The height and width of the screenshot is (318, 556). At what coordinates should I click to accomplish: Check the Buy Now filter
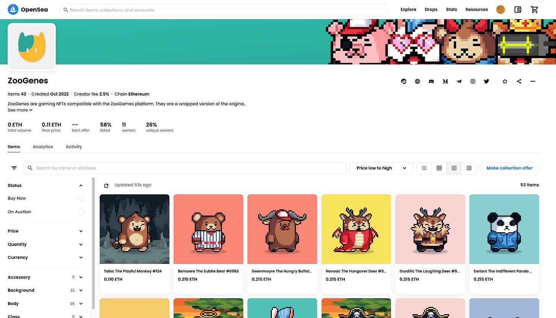(x=81, y=198)
